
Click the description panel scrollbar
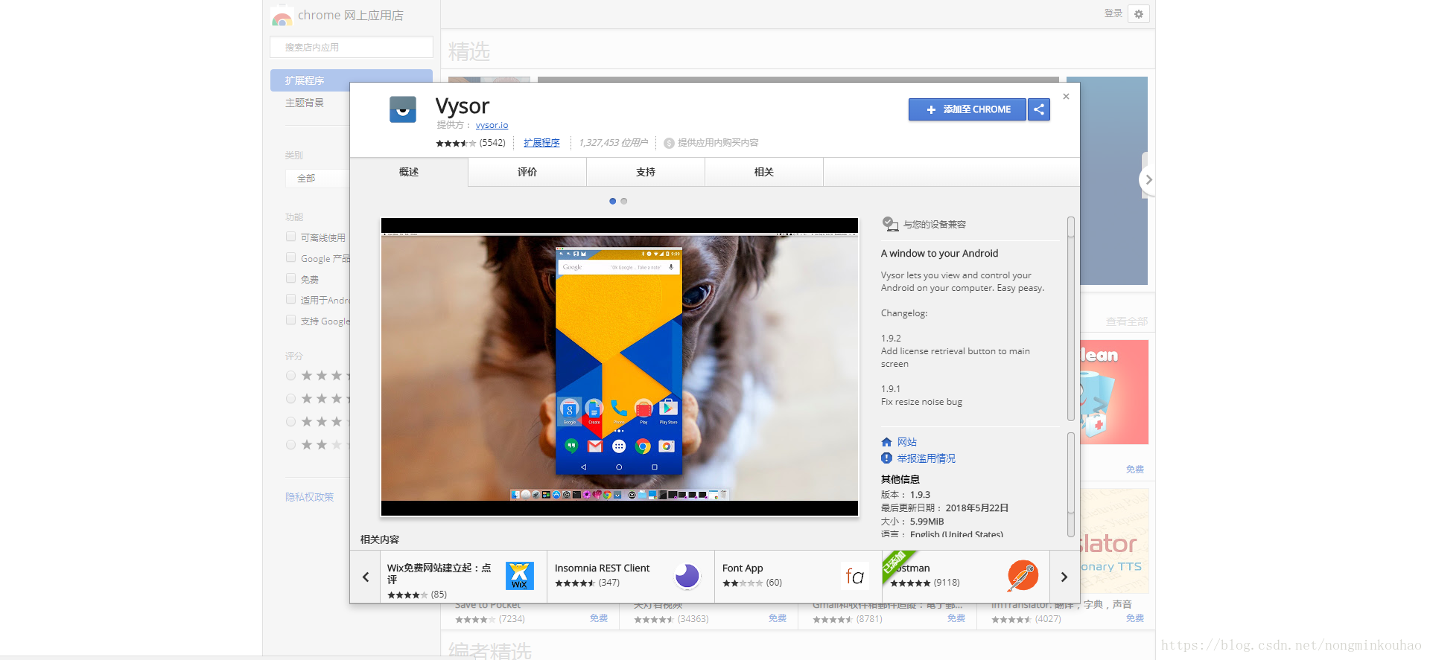pos(1071,318)
